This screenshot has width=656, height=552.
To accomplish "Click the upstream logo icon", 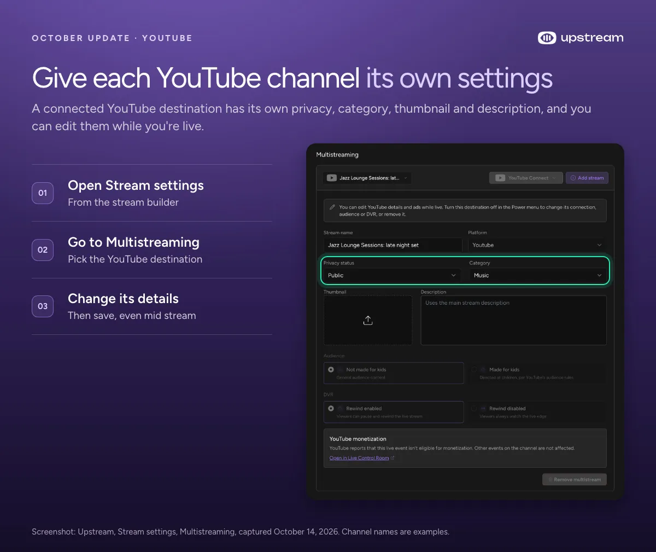I will point(547,38).
